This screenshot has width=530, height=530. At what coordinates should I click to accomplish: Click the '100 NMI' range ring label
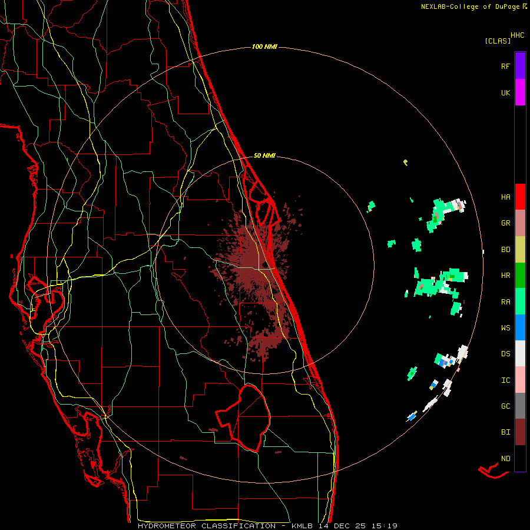pyautogui.click(x=264, y=47)
